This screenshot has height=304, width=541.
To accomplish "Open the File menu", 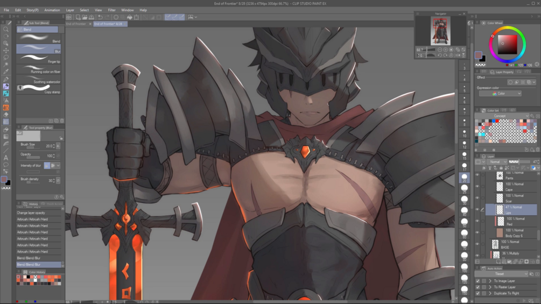I will (x=6, y=10).
